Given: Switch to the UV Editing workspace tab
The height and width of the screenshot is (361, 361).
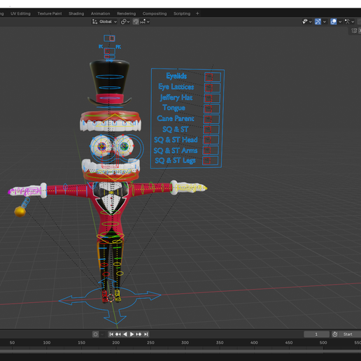Looking at the screenshot, I should (20, 13).
